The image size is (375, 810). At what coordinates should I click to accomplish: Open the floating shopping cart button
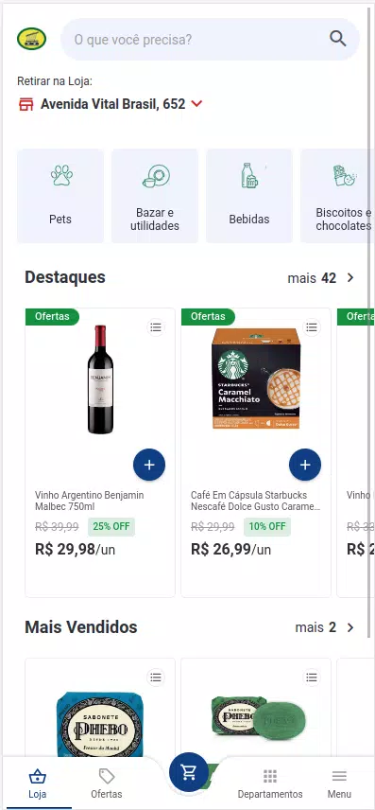coord(189,772)
